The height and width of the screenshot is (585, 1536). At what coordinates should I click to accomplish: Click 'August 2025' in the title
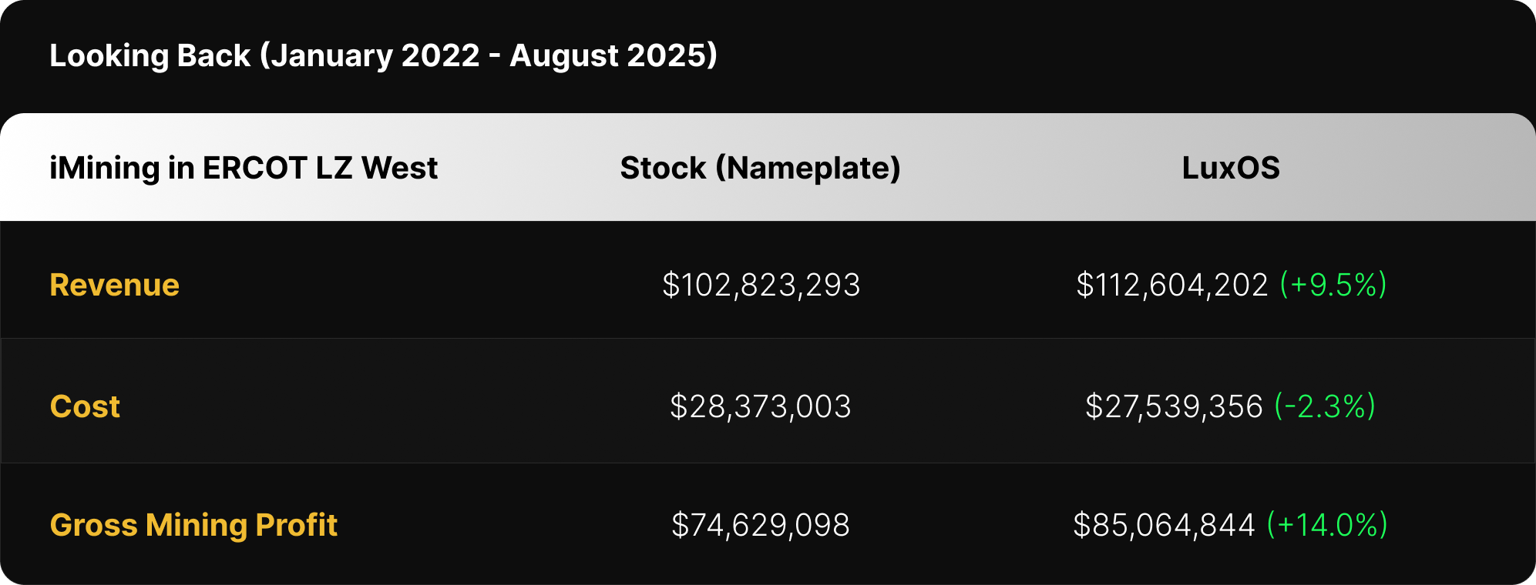(x=609, y=55)
